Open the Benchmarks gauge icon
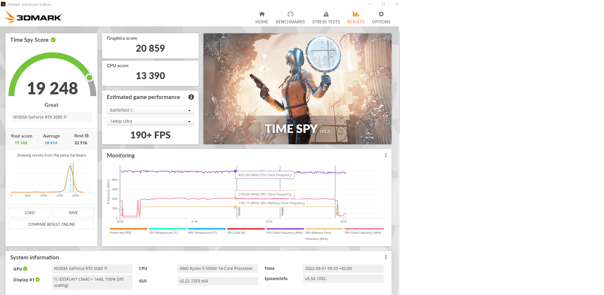Image resolution: width=604 pixels, height=295 pixels. 290,14
